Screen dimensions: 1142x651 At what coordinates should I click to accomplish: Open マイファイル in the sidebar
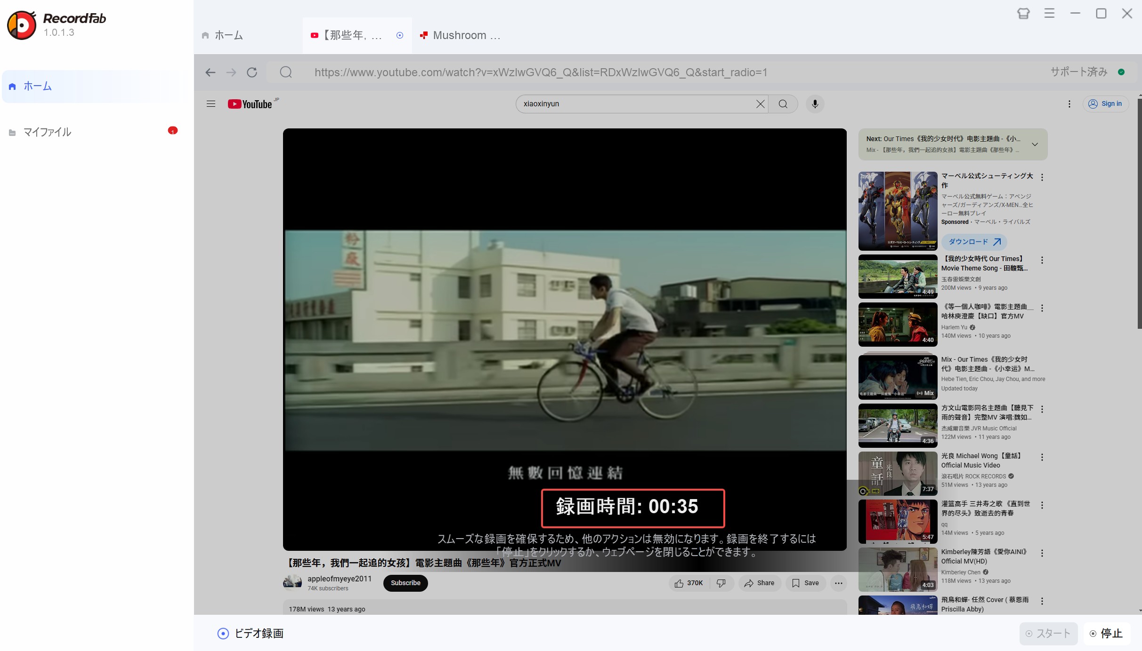coord(94,132)
